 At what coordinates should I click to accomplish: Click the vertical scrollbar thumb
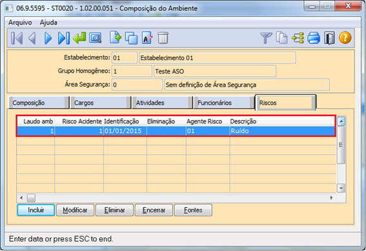click(341, 145)
